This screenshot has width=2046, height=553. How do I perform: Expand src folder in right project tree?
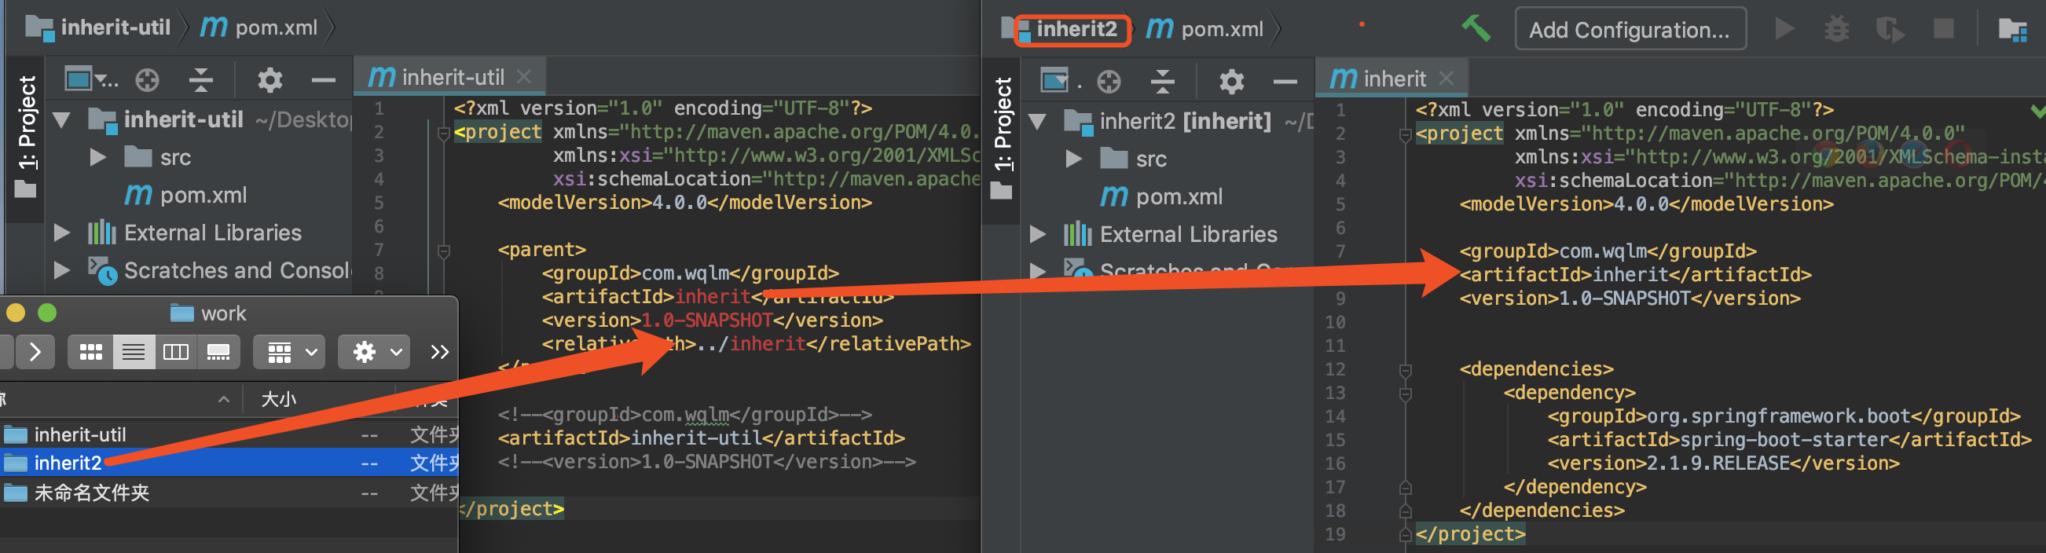click(1074, 159)
